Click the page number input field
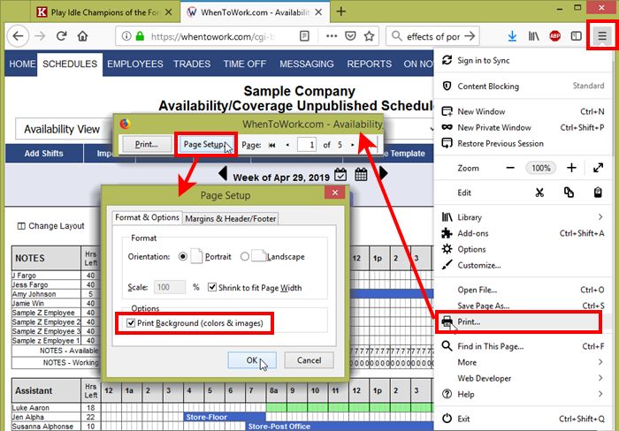Screen dimensions: 619x431 [x=306, y=144]
